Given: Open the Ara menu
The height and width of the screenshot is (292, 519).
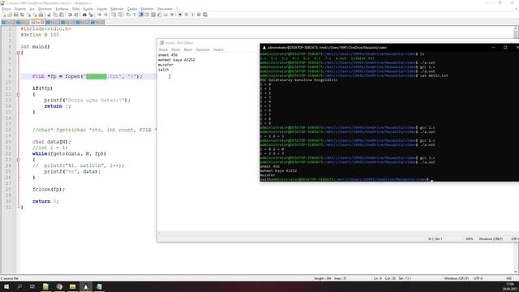Looking at the screenshot, I should [x=32, y=9].
